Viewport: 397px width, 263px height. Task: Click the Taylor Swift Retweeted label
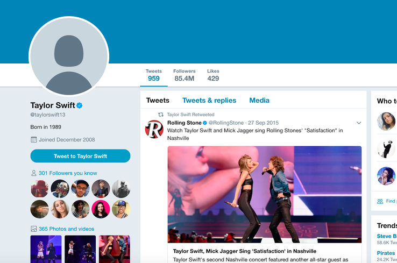(190, 115)
